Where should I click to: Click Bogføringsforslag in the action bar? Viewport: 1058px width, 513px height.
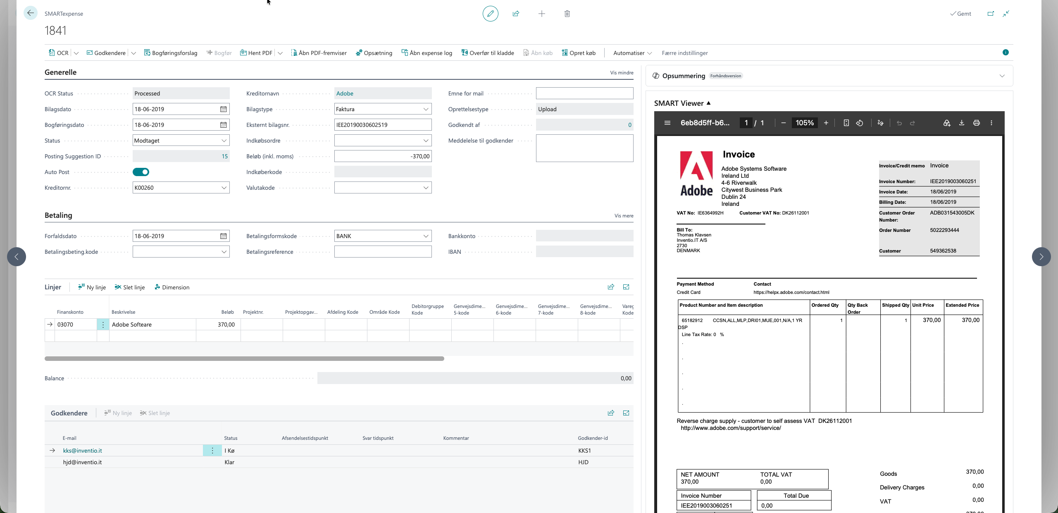coord(170,53)
